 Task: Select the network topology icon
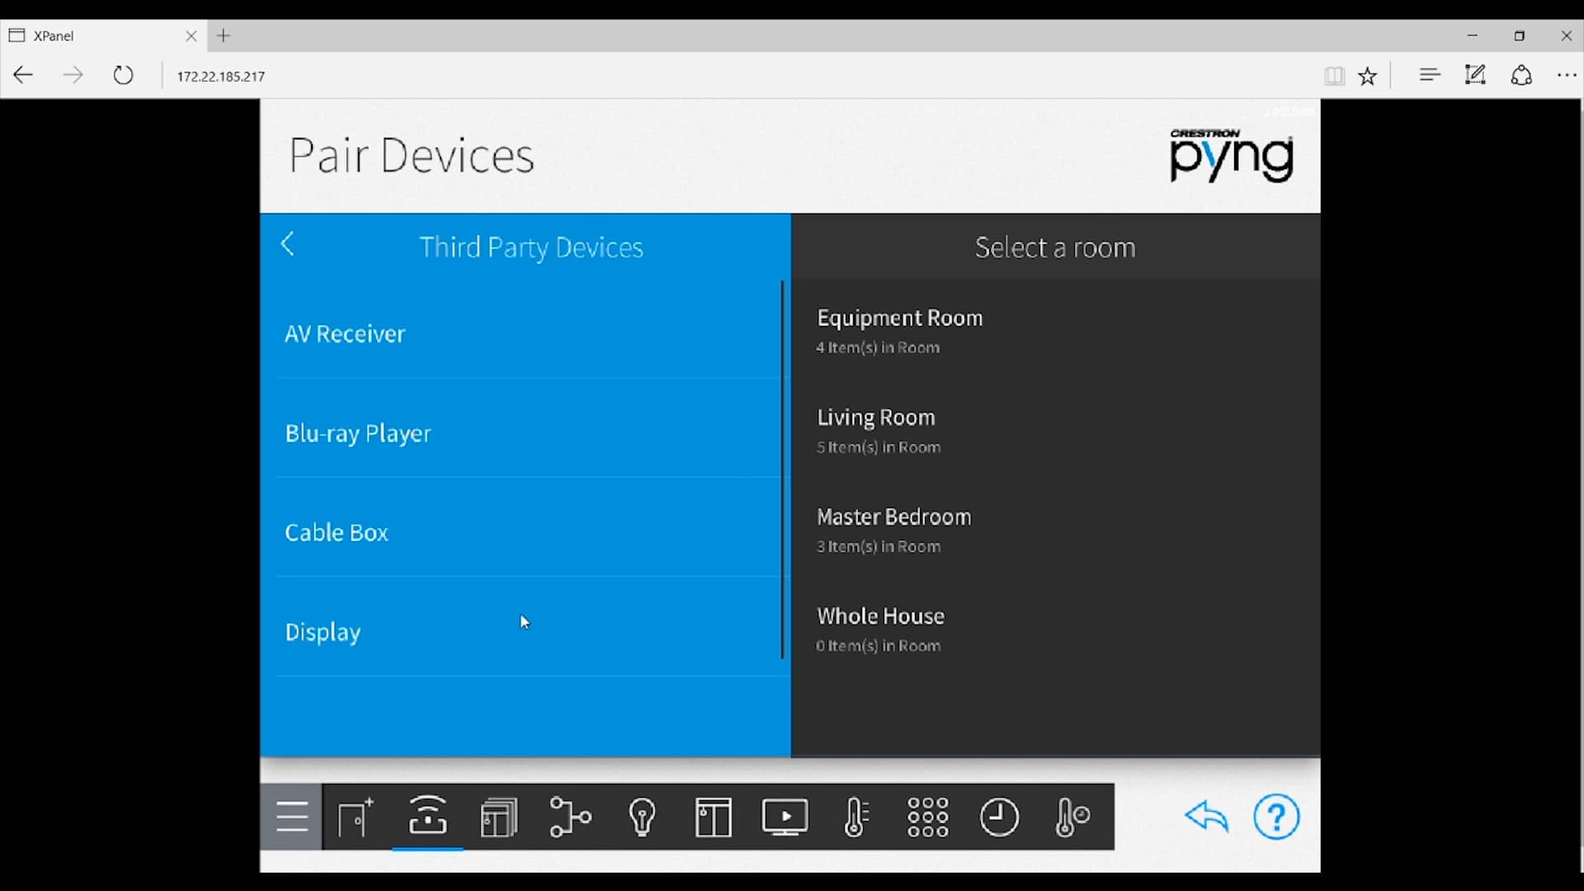pyautogui.click(x=570, y=817)
